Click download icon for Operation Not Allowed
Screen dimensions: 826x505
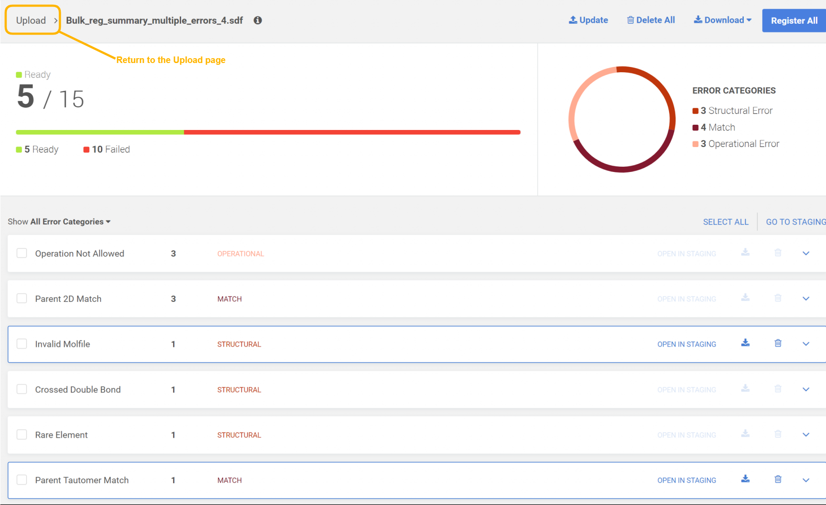(x=746, y=253)
